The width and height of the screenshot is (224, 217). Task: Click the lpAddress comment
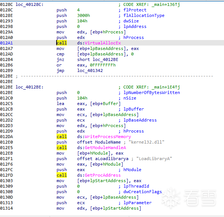(x=135, y=26)
